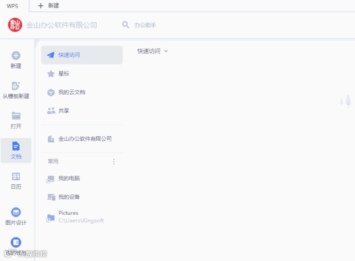Click the computer icon beside 我的电脑
Viewport: 355px width, 261px height.
(x=50, y=179)
